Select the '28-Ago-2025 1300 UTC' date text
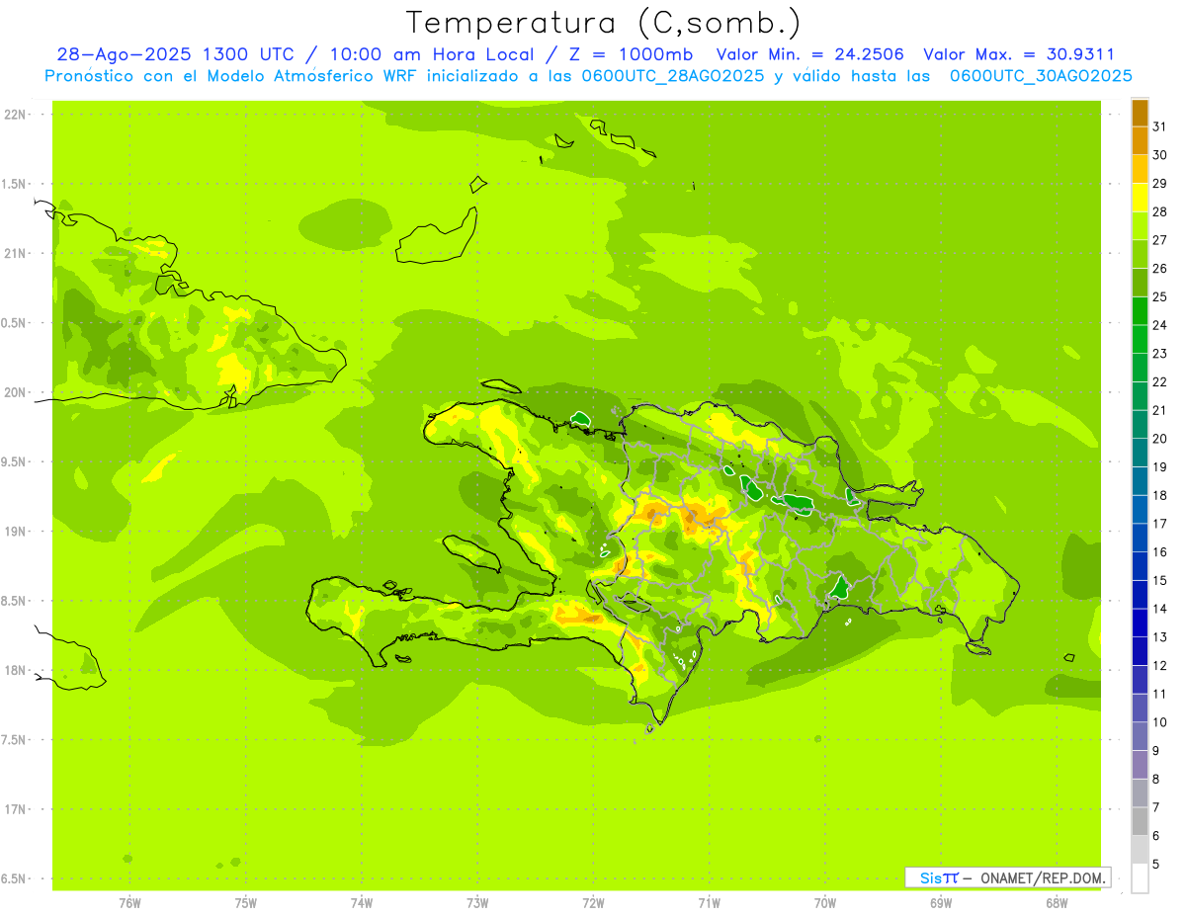 175,54
